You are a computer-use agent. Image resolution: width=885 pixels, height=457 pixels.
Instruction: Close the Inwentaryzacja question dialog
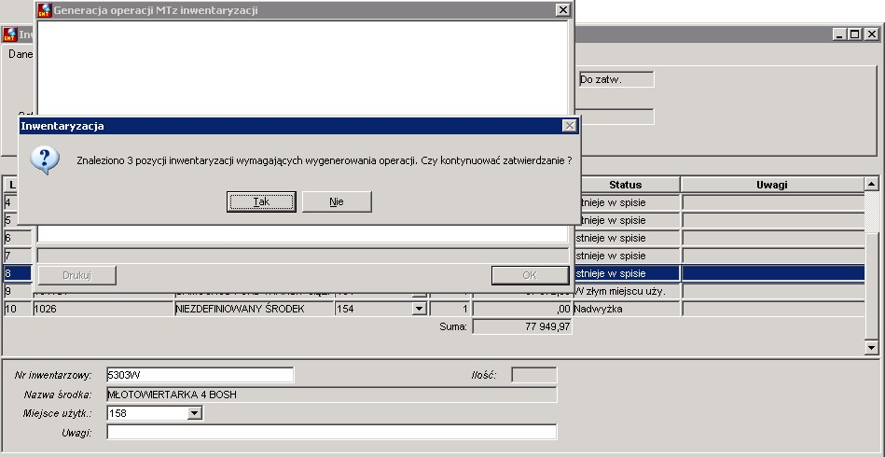pyautogui.click(x=570, y=126)
